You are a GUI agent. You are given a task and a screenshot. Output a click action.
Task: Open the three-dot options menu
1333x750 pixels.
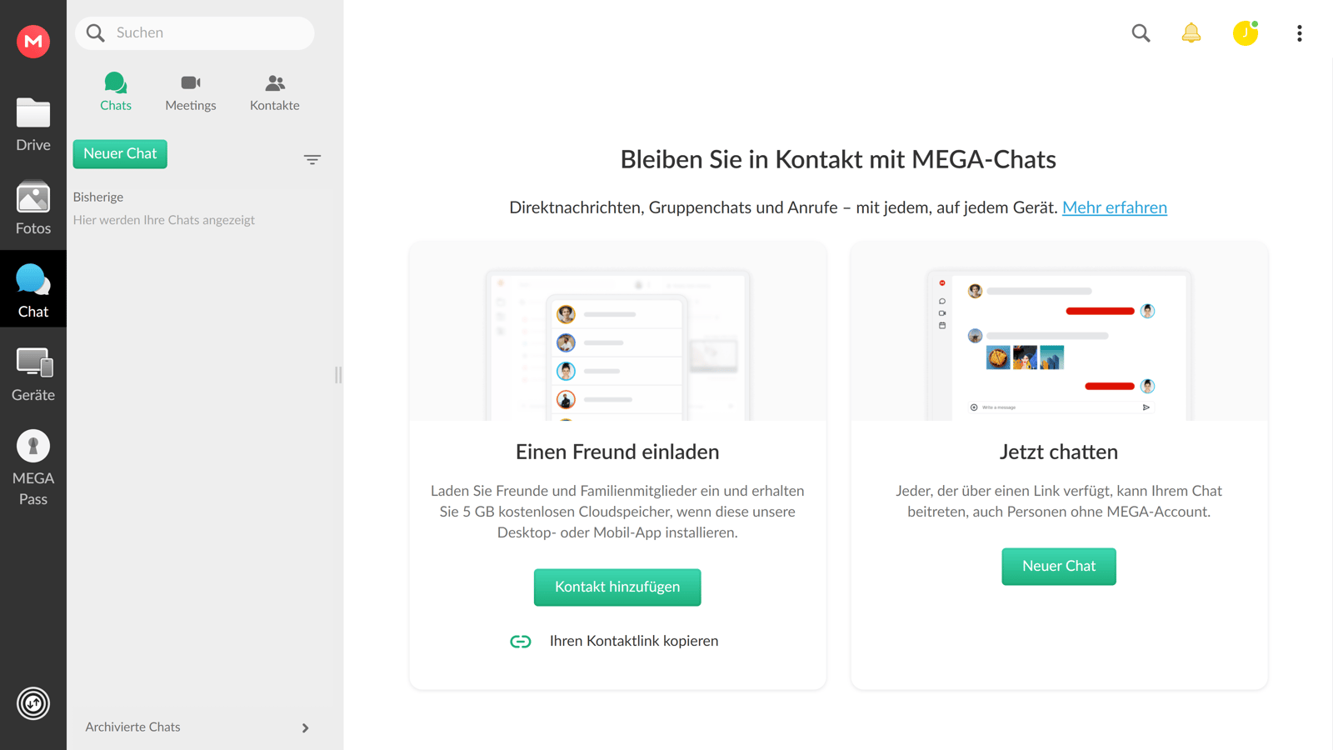click(1299, 32)
